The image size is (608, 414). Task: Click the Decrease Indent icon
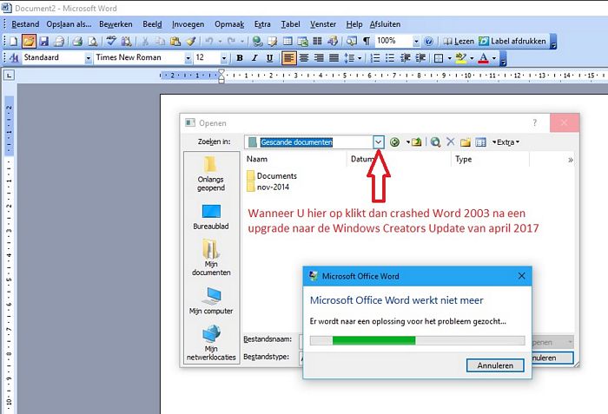coord(406,58)
